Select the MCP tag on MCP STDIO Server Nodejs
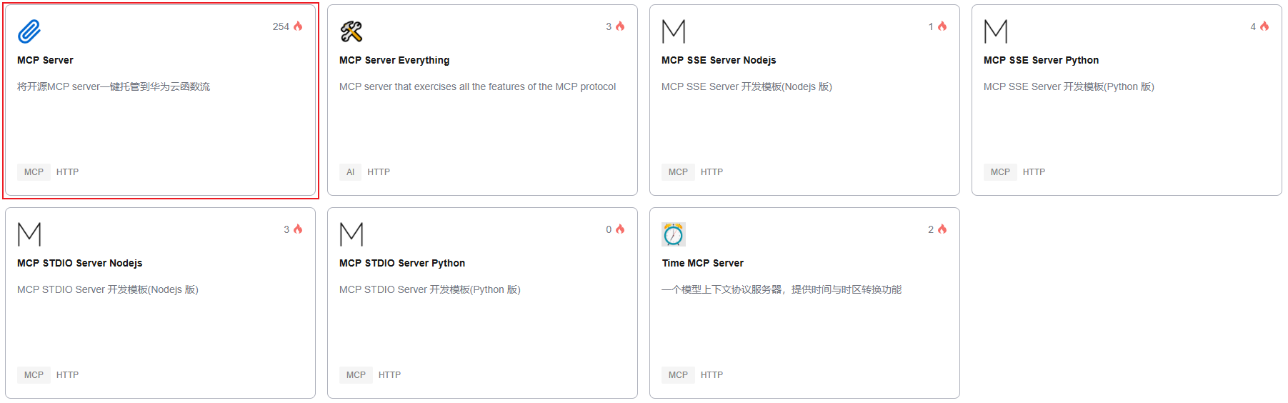Viewport: 1288px width, 403px height. pyautogui.click(x=34, y=375)
